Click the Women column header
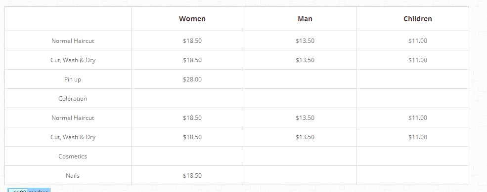 [192, 19]
